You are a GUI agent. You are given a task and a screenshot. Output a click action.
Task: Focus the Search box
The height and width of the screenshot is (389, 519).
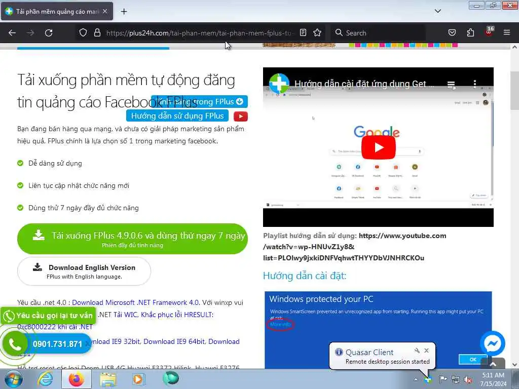[379, 33]
